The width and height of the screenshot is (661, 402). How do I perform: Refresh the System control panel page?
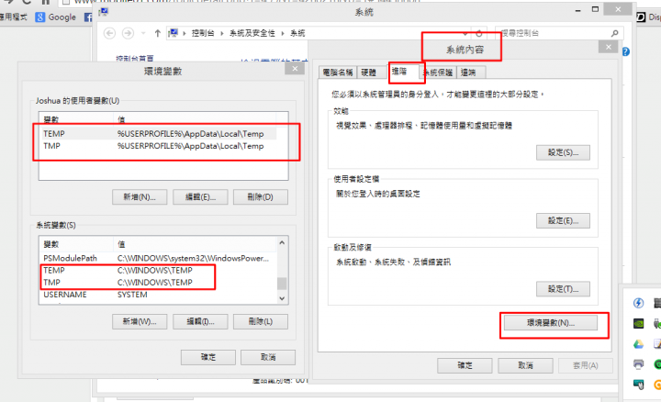[479, 33]
